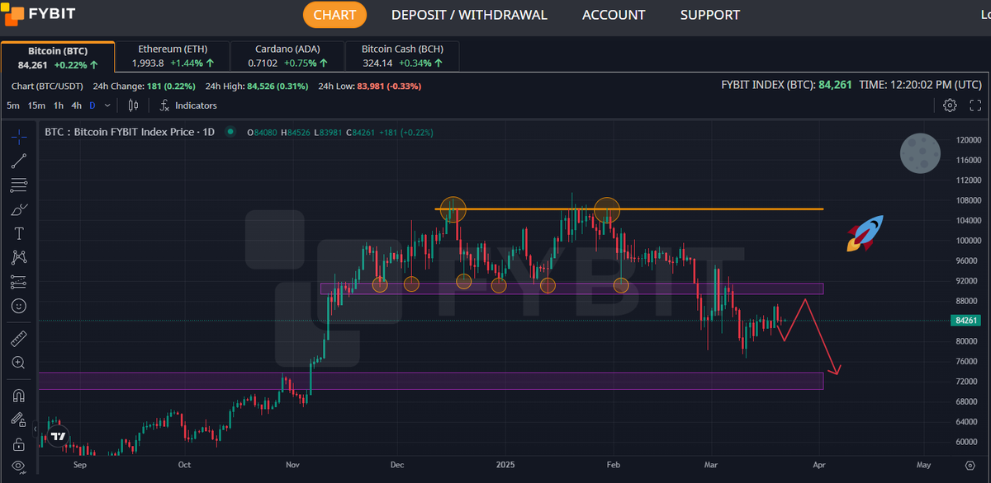The image size is (991, 483).
Task: Select the D daily timeframe
Action: (92, 106)
